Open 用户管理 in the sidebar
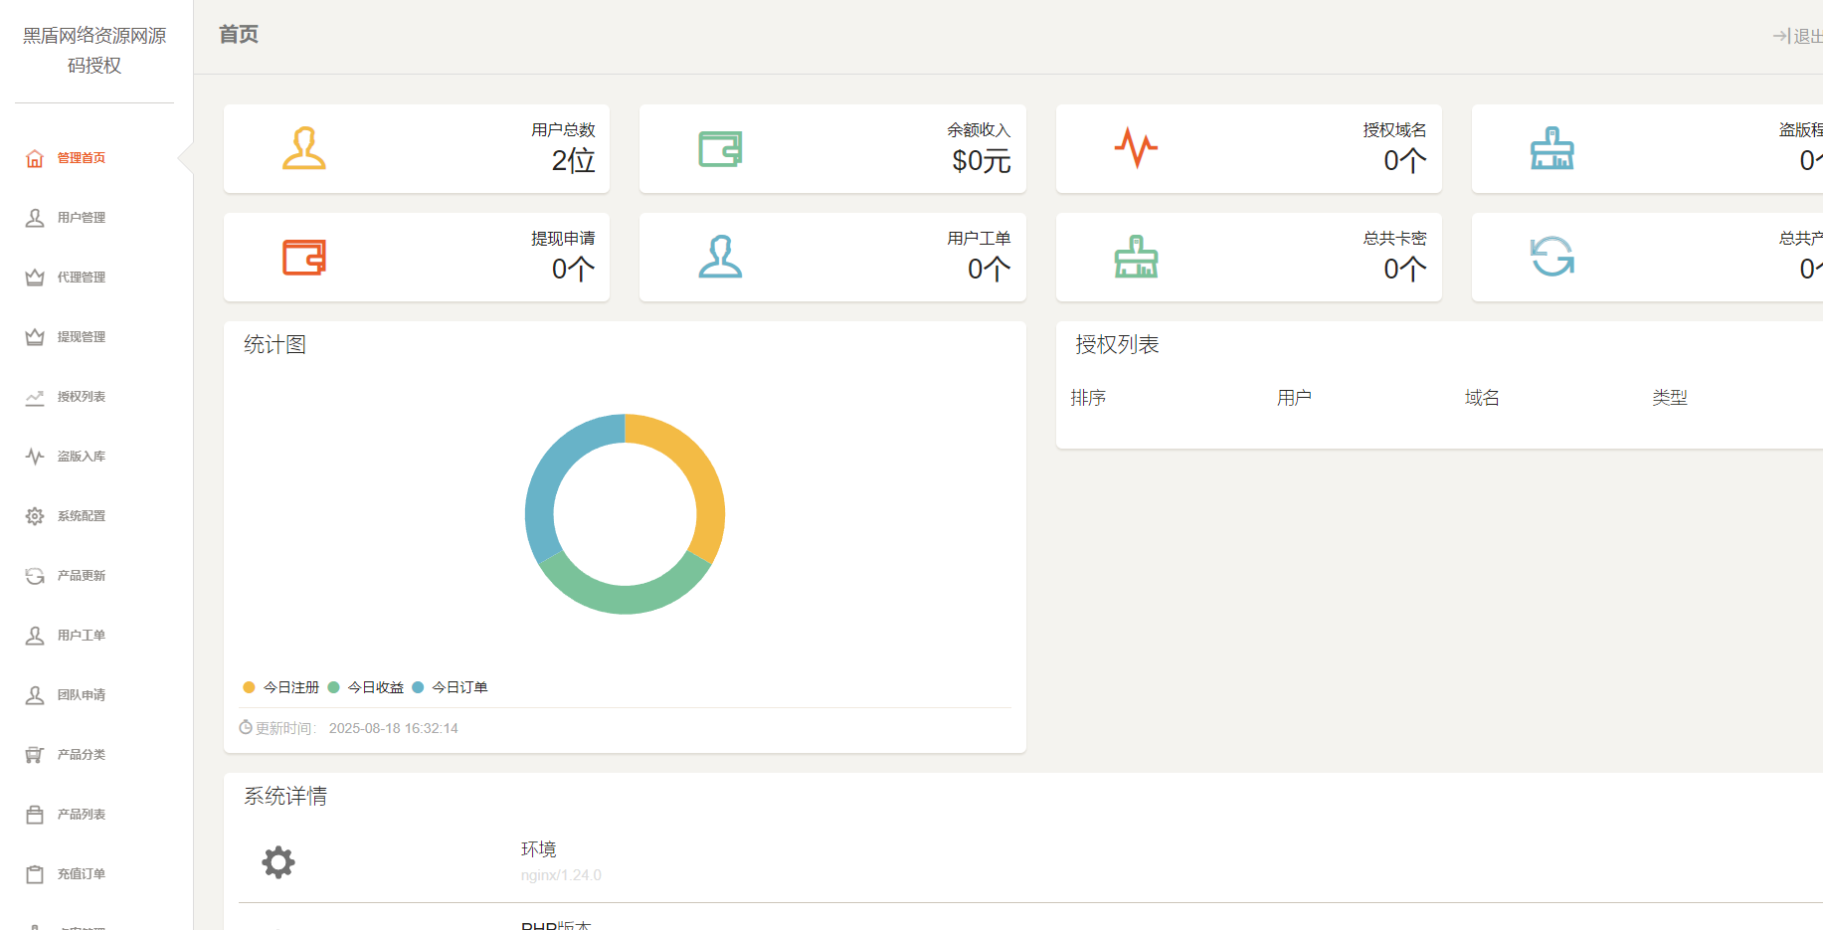The height and width of the screenshot is (930, 1823). [81, 218]
